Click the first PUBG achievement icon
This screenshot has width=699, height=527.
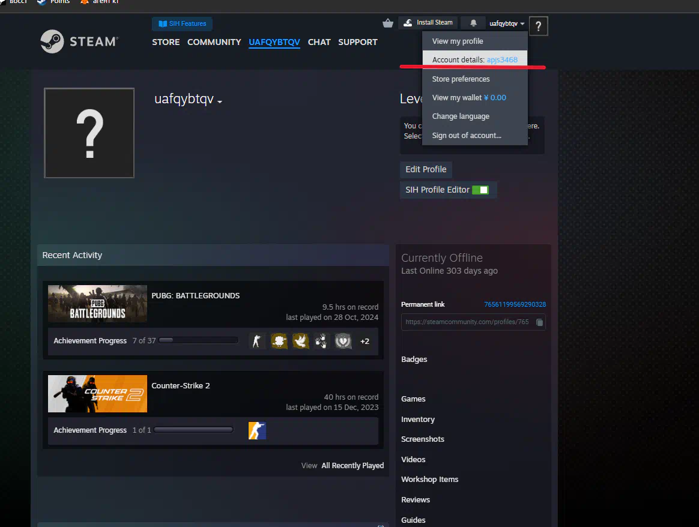pos(257,341)
